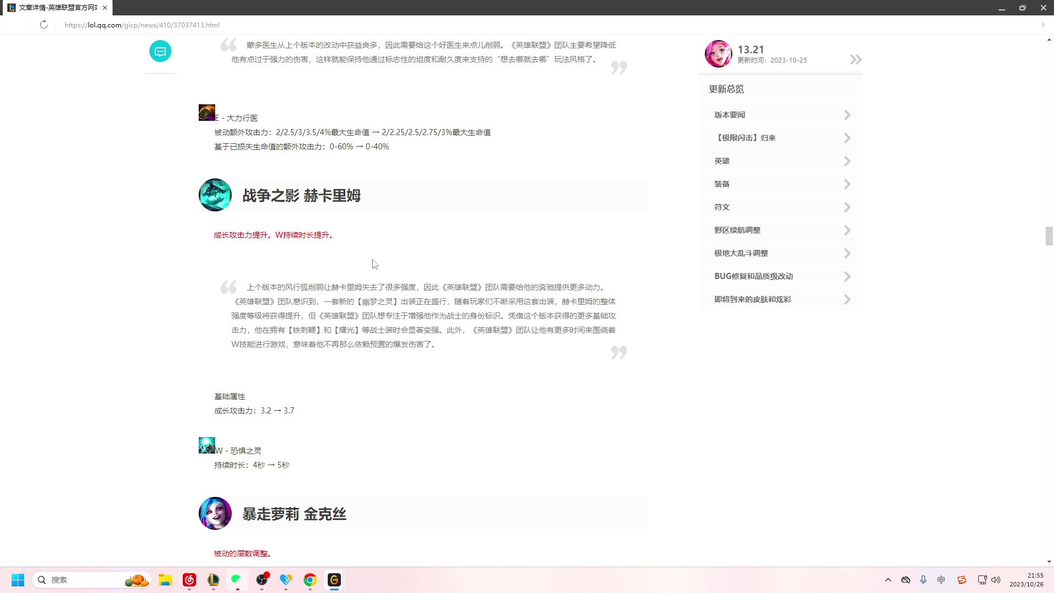Click the 基础属性 label
Viewport: 1054px width, 593px height.
click(229, 396)
